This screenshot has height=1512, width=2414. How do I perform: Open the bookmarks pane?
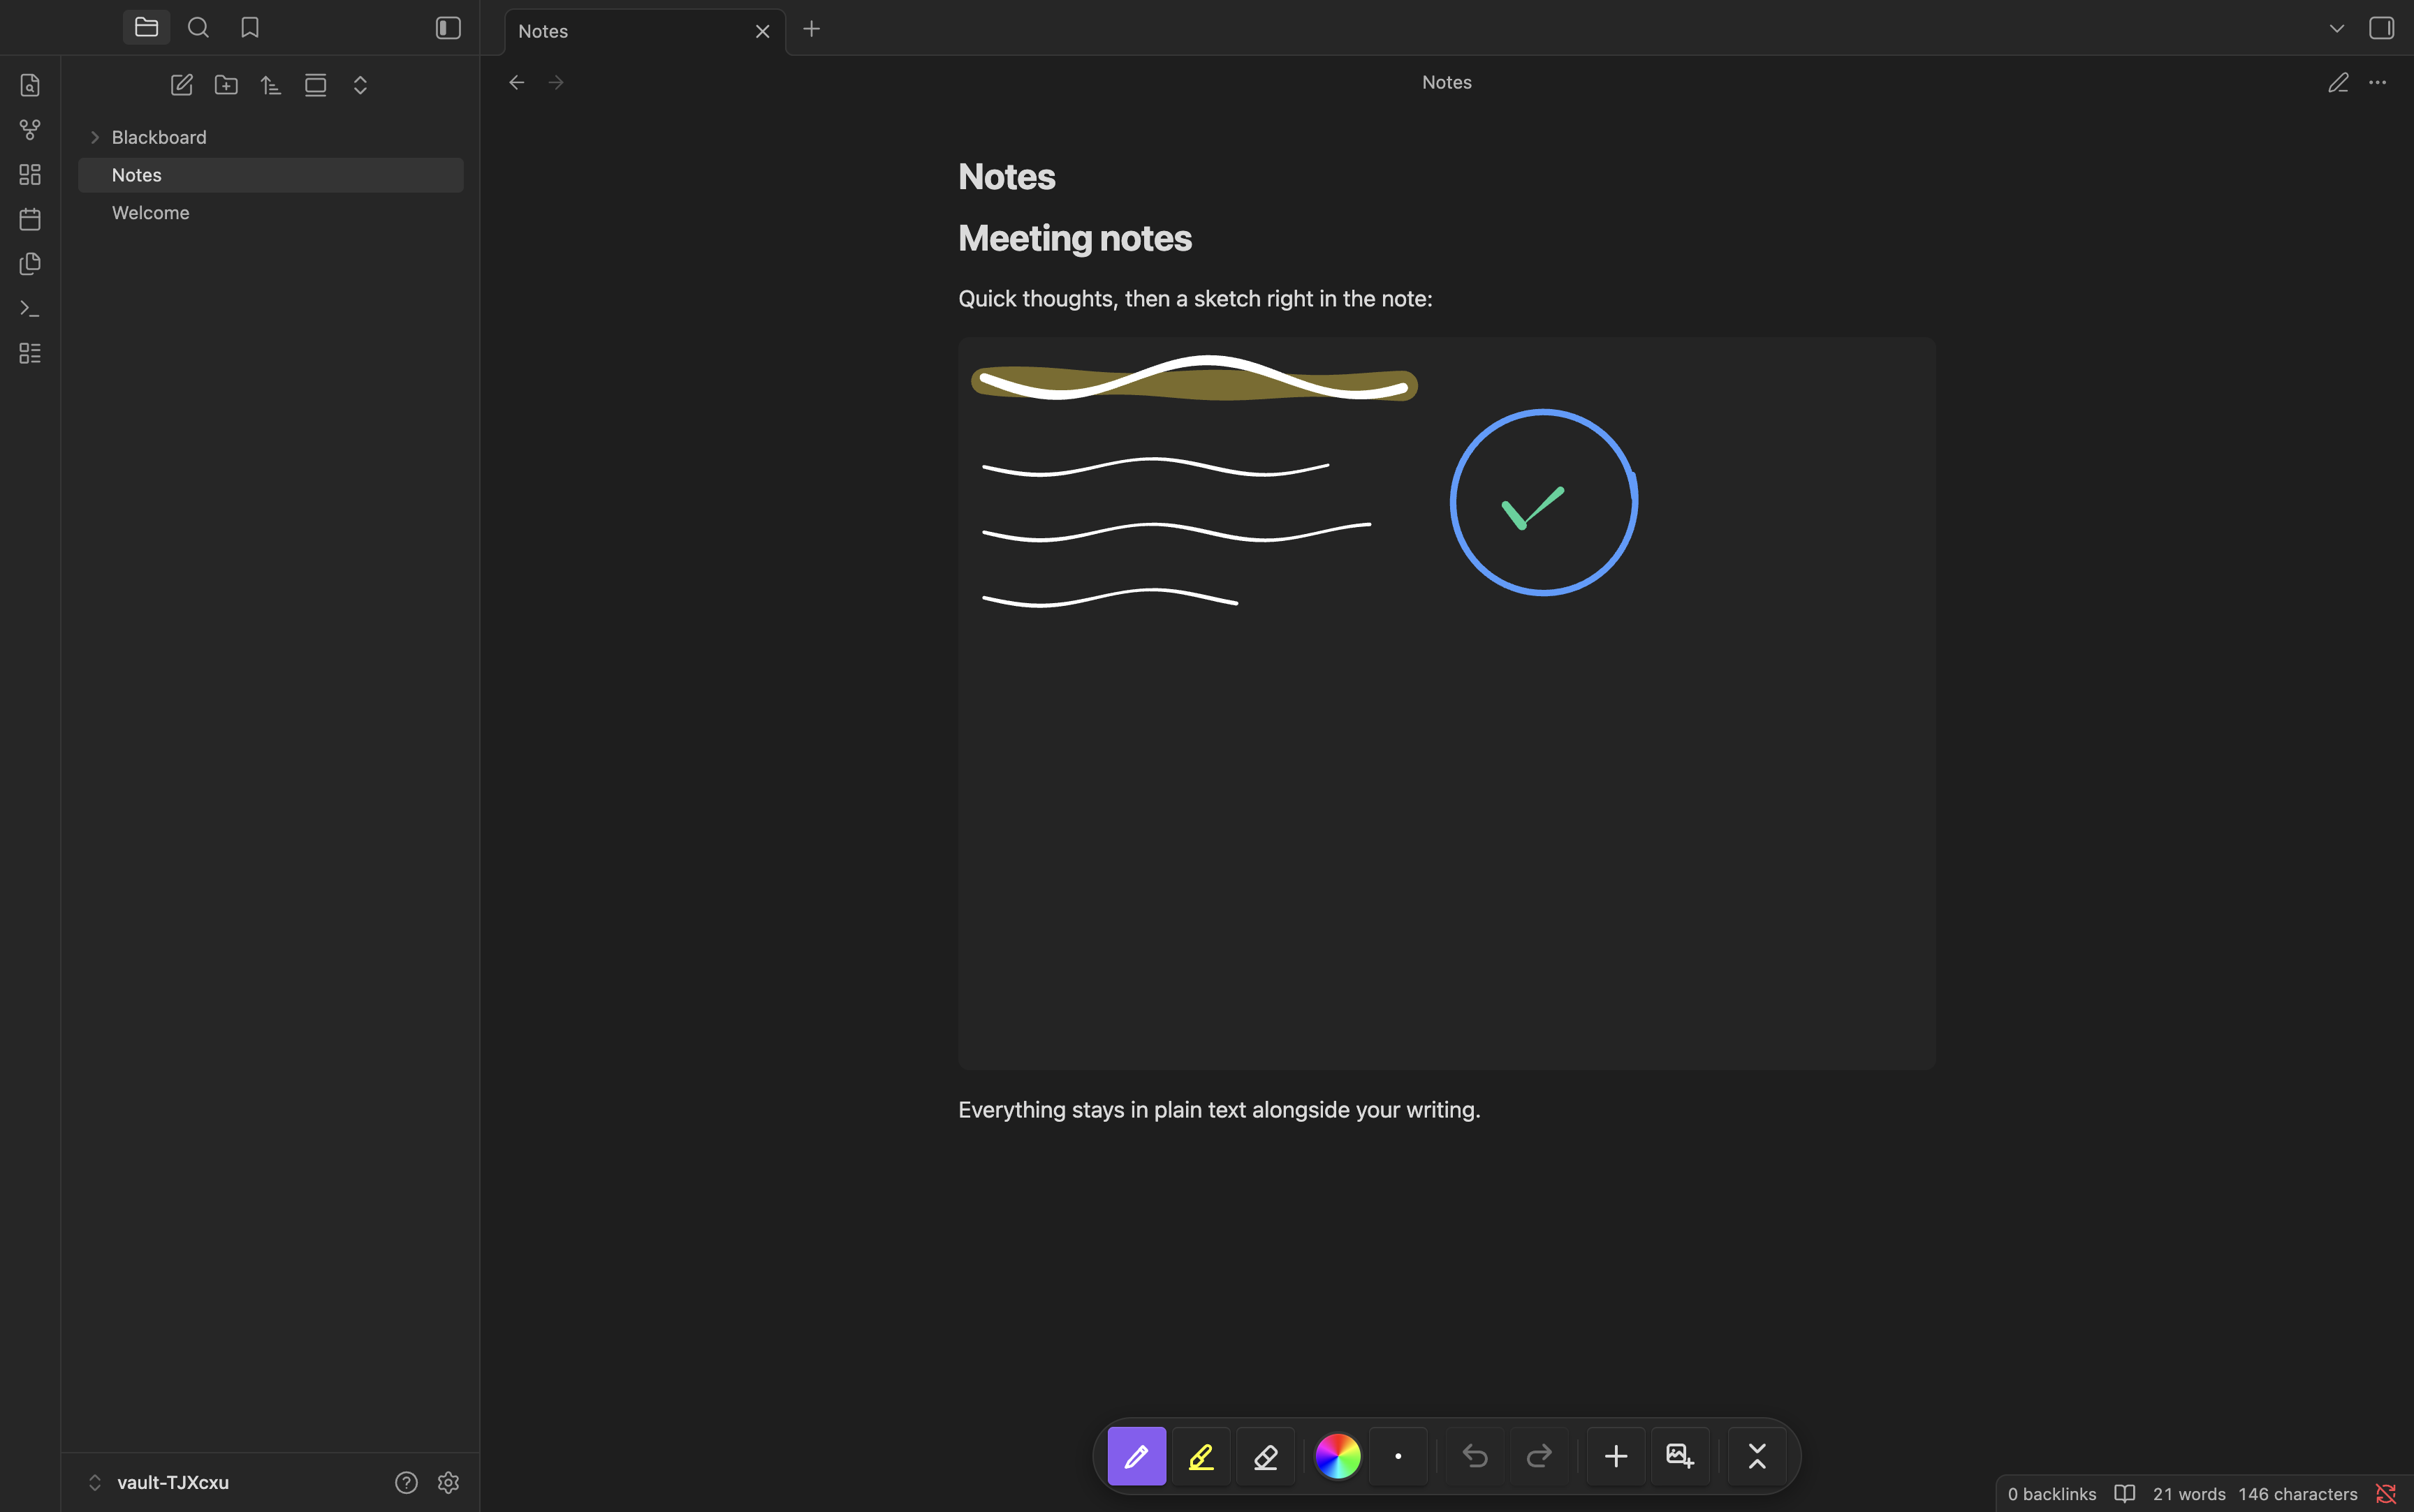tap(250, 28)
